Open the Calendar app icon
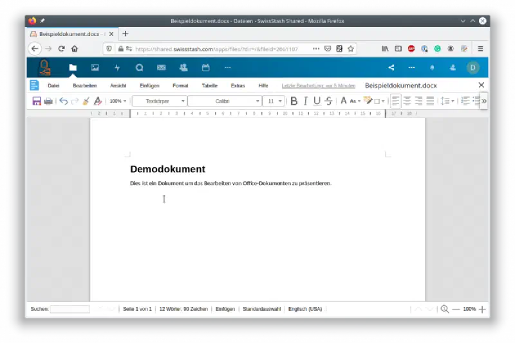 pyautogui.click(x=205, y=67)
